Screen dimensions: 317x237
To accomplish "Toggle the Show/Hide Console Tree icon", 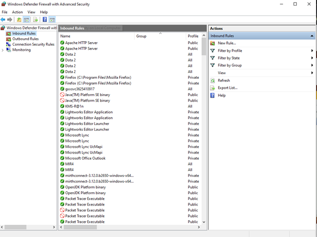I will pos(26,20).
